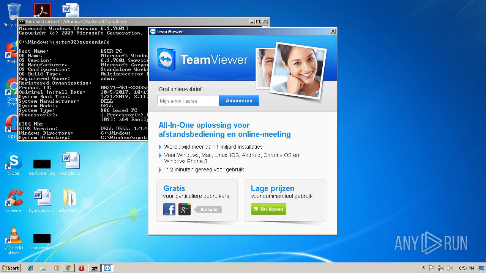This screenshot has height=273, width=486.
Task: Click 'Wereldwijd meer dan 1 miljard installaties'
Action: 213,147
